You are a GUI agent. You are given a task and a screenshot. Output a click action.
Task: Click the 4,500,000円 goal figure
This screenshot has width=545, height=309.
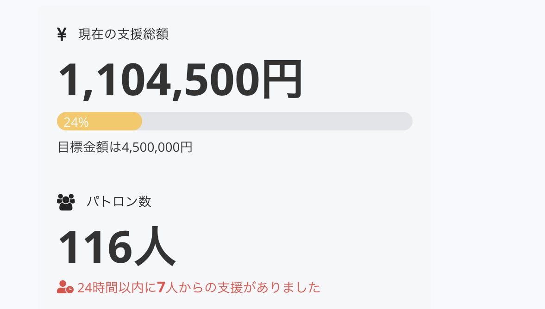(157, 148)
